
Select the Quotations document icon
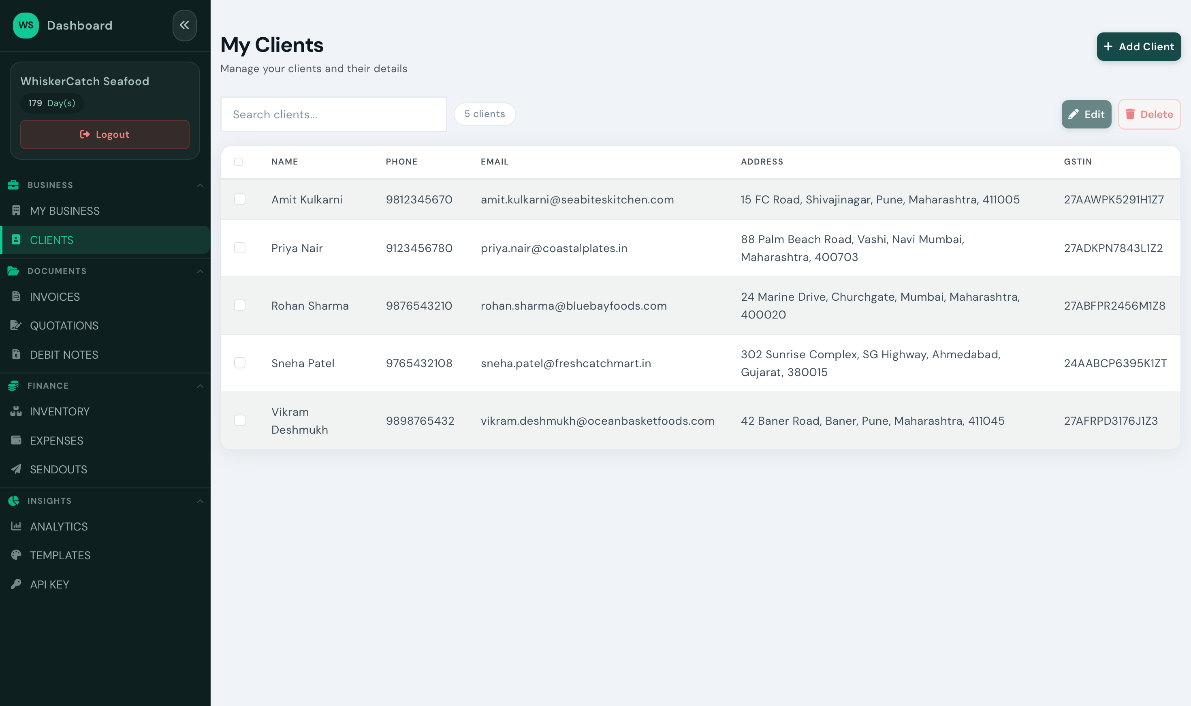pos(16,325)
